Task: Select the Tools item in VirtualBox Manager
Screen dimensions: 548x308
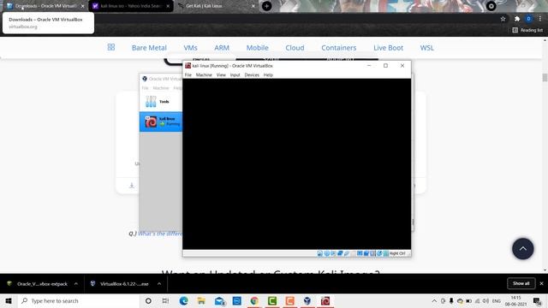Action: coord(161,102)
